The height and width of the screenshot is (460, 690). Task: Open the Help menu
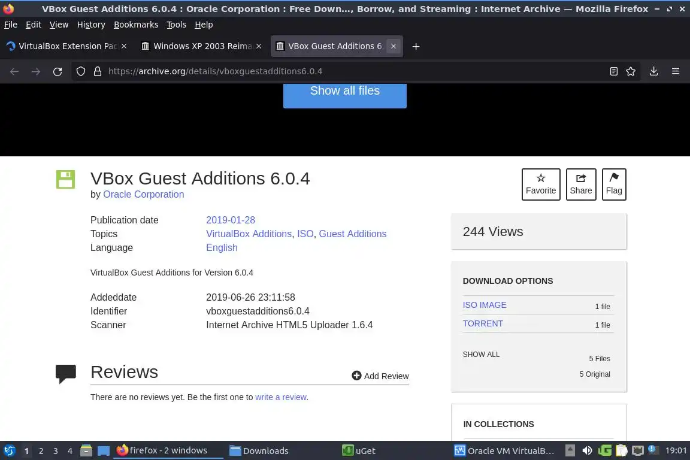(x=204, y=25)
